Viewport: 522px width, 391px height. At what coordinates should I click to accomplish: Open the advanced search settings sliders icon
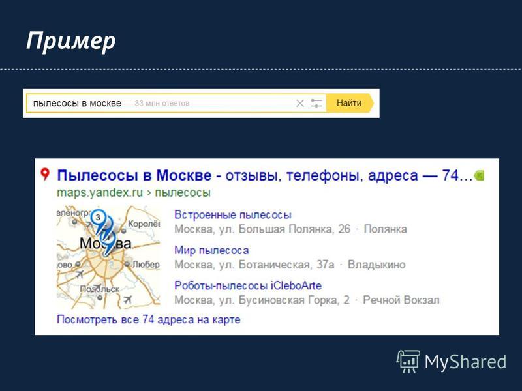pyautogui.click(x=316, y=104)
